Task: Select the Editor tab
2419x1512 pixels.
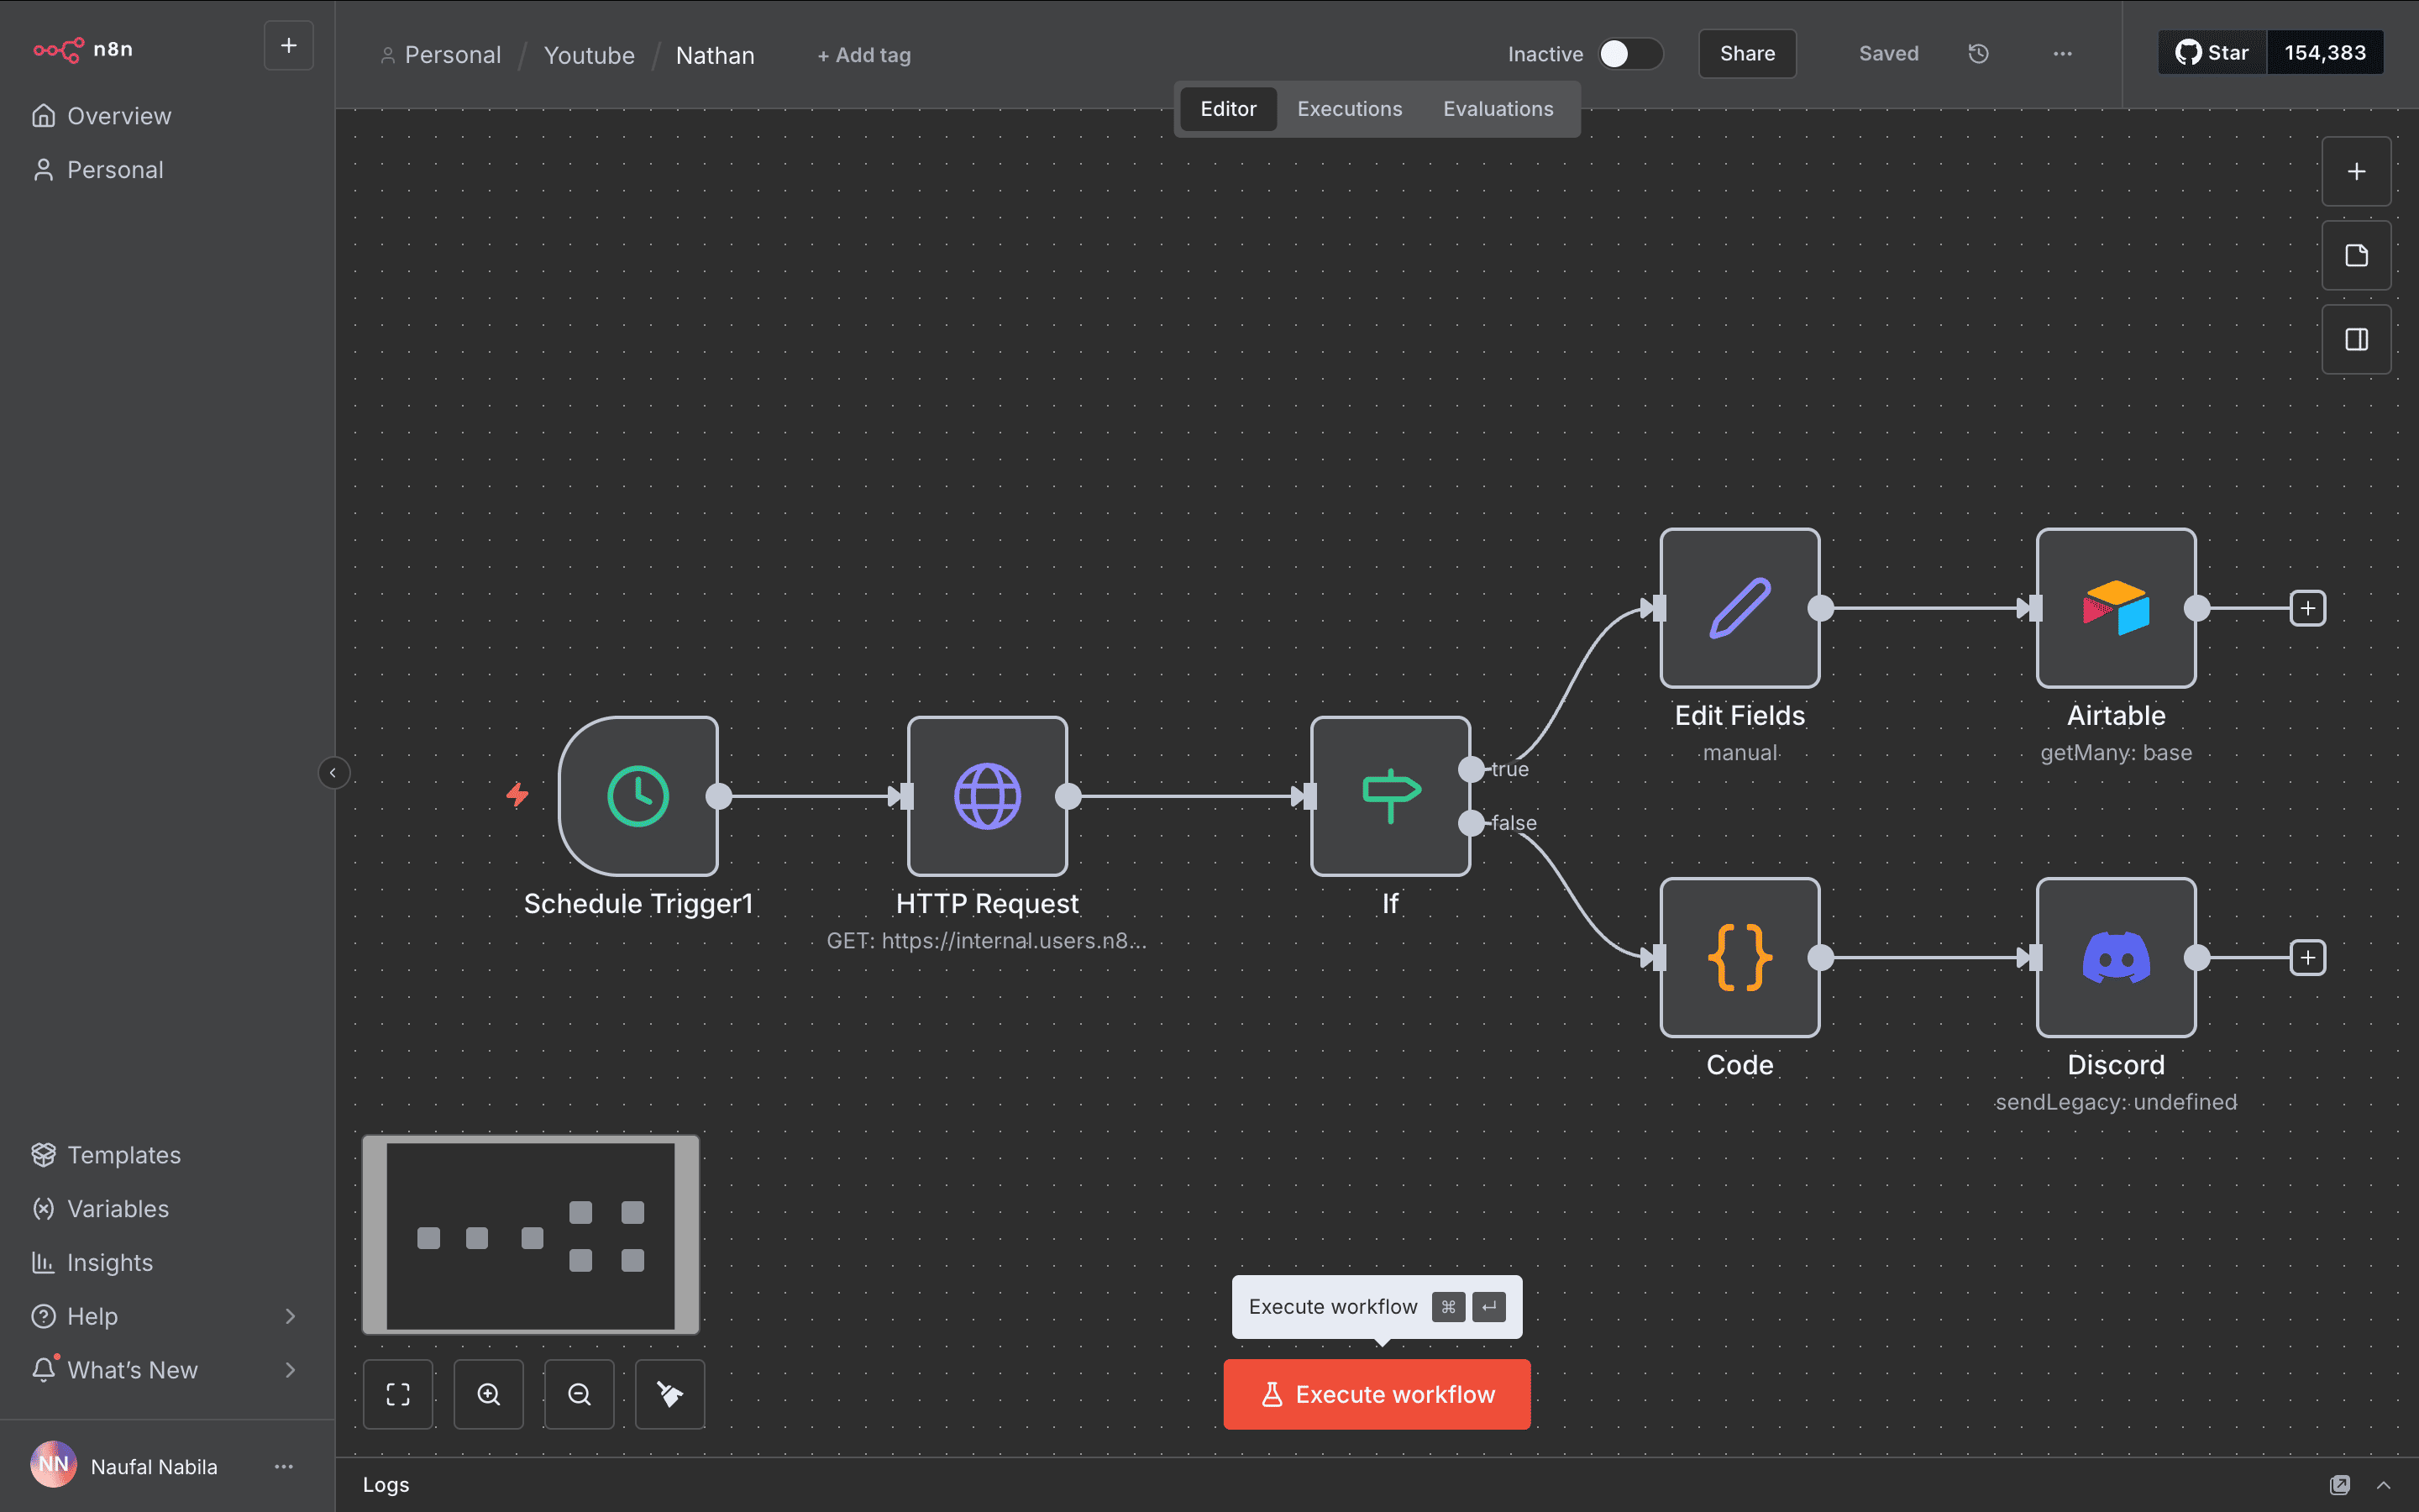Action: (1227, 109)
